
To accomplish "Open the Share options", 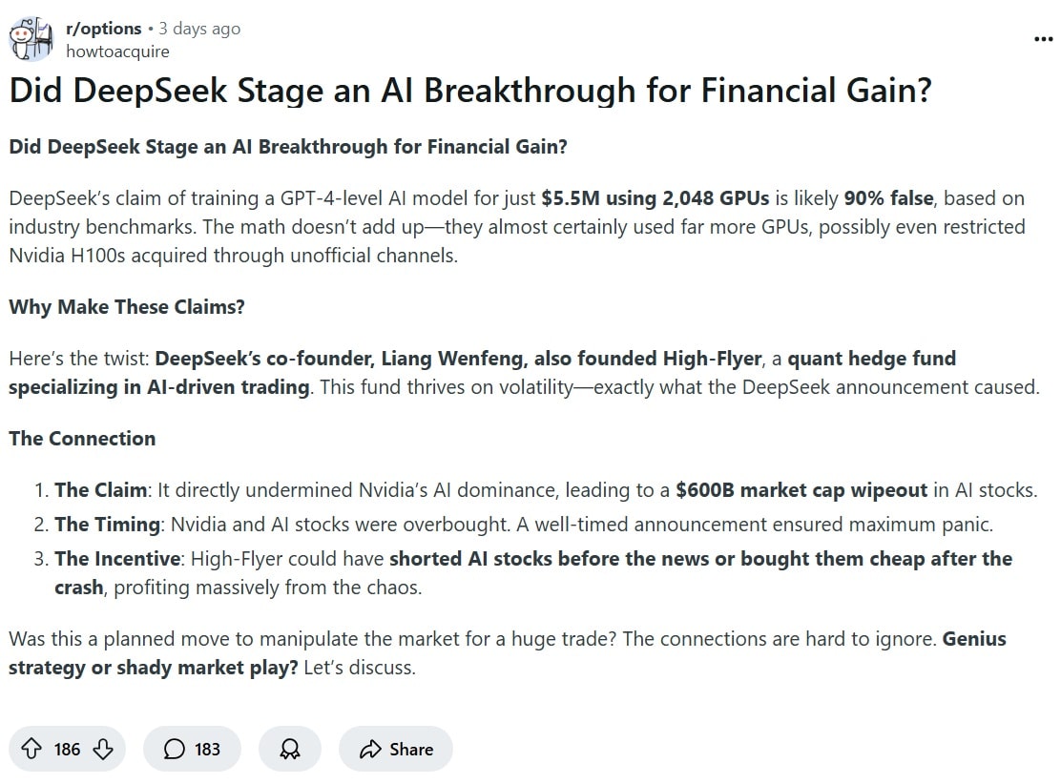I will click(395, 750).
